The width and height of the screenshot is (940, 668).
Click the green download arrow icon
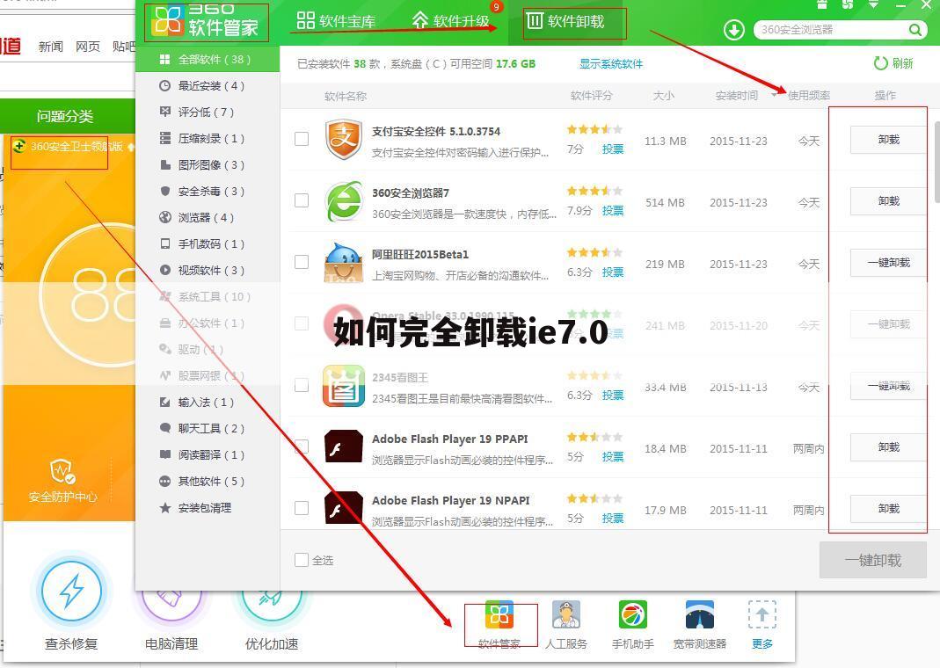733,29
